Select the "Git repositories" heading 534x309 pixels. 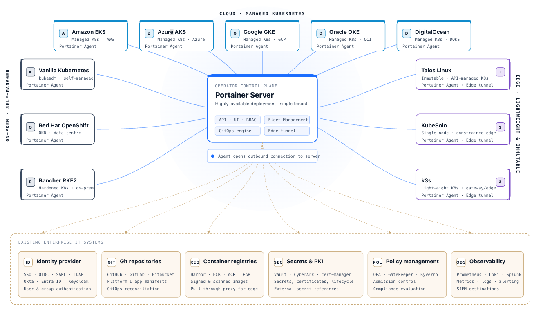coord(141,261)
